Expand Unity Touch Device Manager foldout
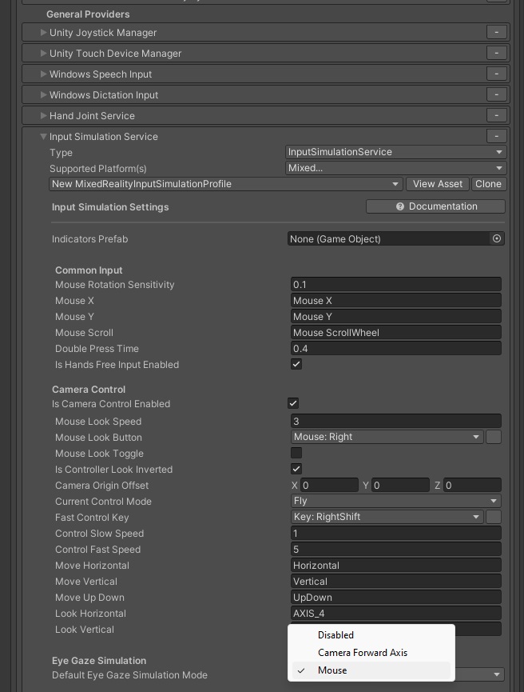This screenshot has height=692, width=524. pos(43,53)
